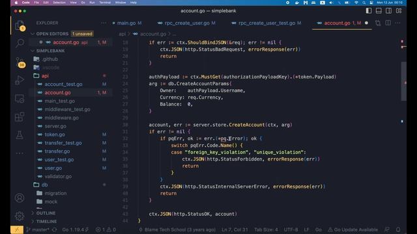Toggle the secondary sidebar visibility
Screen dimensions: 417x234
tap(388, 11)
